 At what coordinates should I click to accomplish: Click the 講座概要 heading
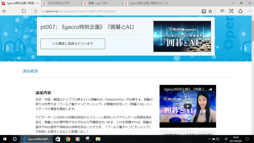point(30,71)
